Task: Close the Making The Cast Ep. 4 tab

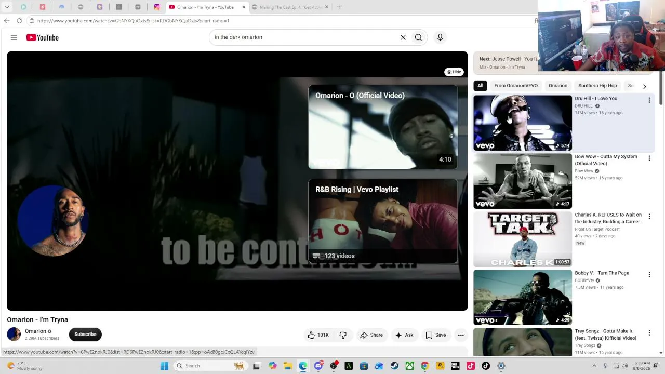Action: pyautogui.click(x=326, y=7)
